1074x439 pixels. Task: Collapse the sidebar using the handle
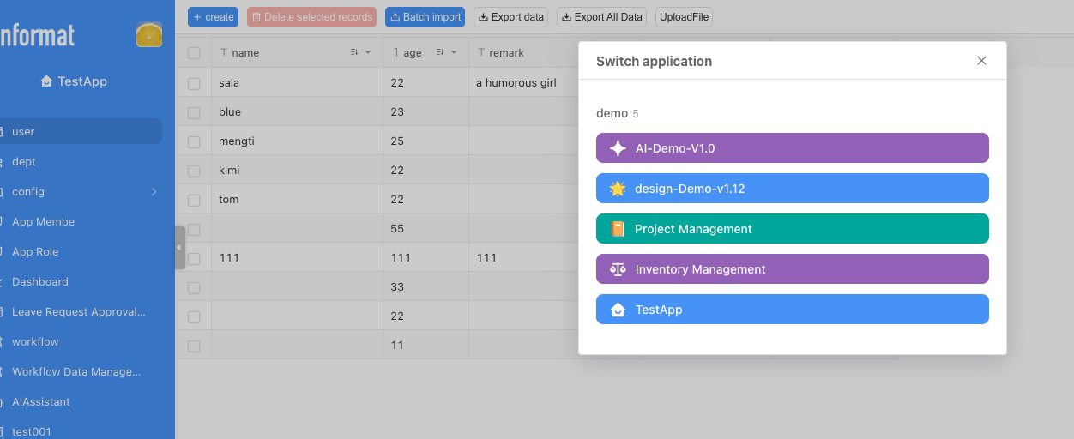(179, 248)
